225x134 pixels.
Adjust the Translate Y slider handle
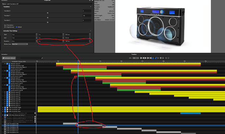click(48, 18)
